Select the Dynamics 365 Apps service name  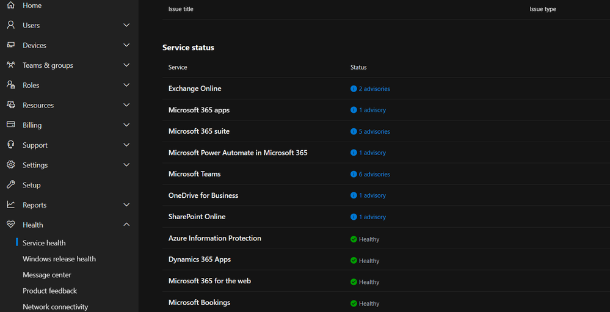pyautogui.click(x=200, y=259)
